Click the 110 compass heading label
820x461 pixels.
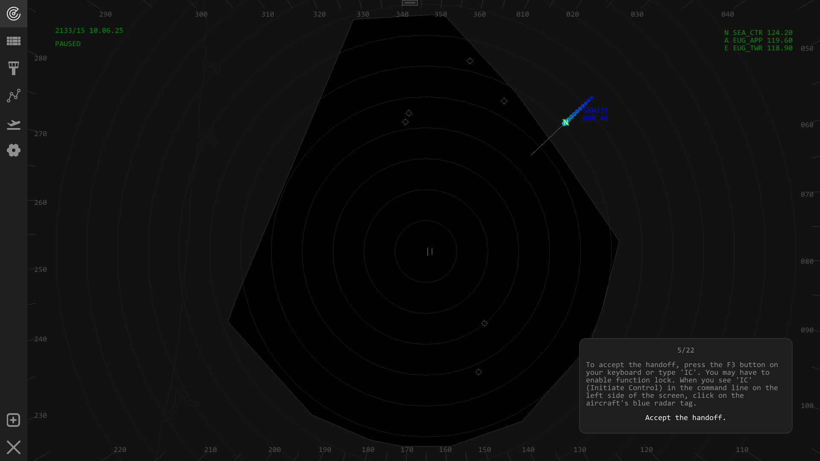point(742,450)
